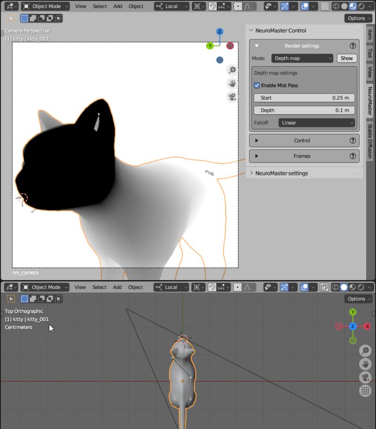Open object visibility eye menu in camera viewport
The image size is (376, 429).
pyautogui.click(x=271, y=6)
